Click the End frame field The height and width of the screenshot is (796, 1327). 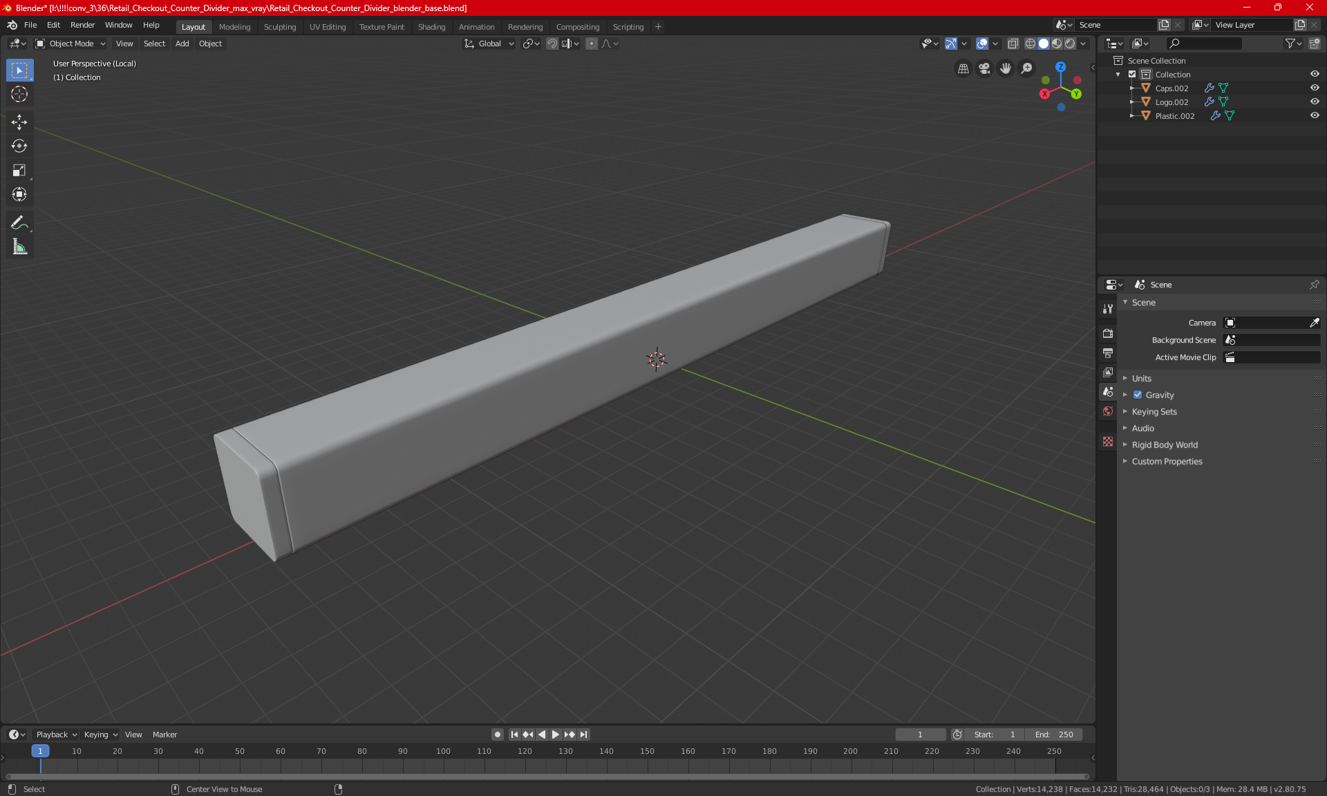[x=1053, y=735]
